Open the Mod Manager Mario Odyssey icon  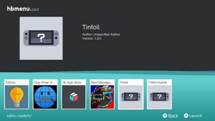[x=102, y=97]
